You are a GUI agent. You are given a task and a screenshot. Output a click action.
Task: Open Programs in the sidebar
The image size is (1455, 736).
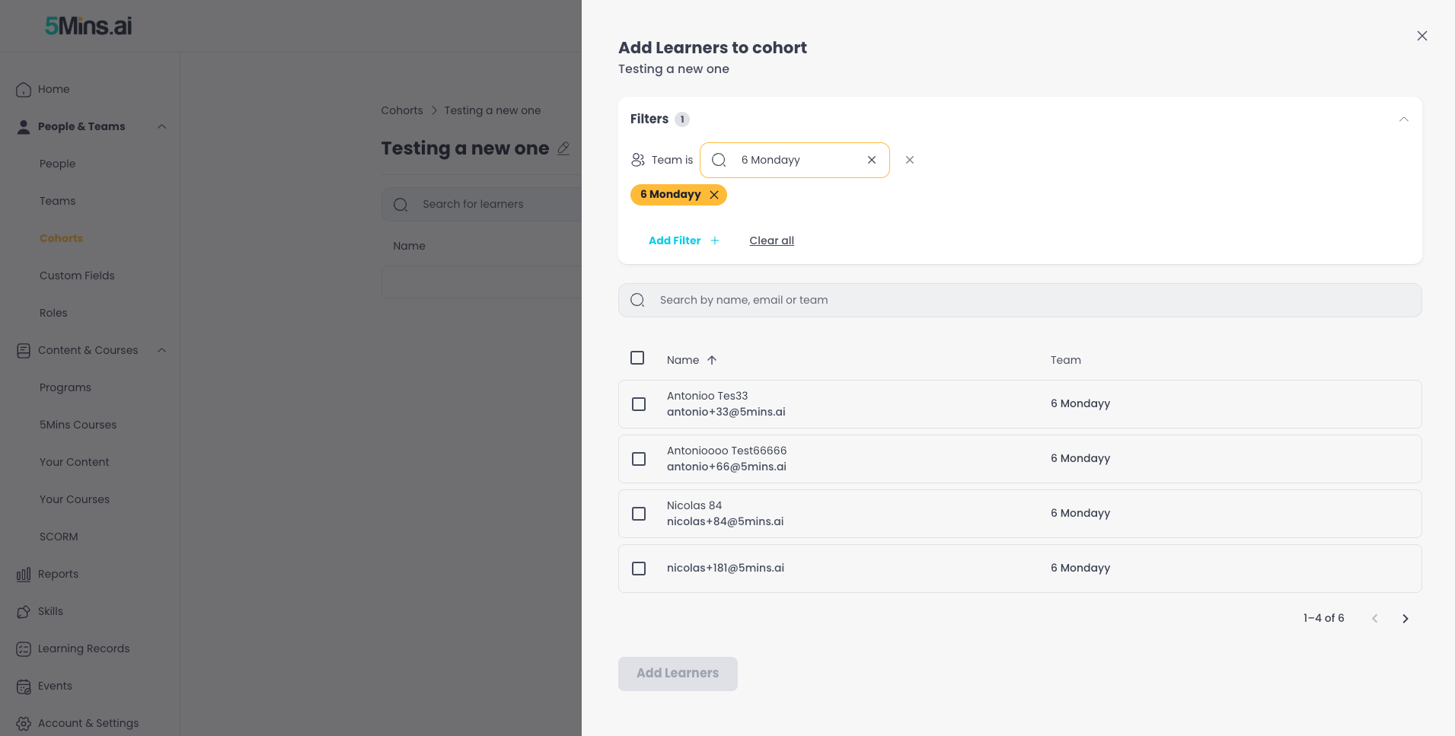(65, 387)
